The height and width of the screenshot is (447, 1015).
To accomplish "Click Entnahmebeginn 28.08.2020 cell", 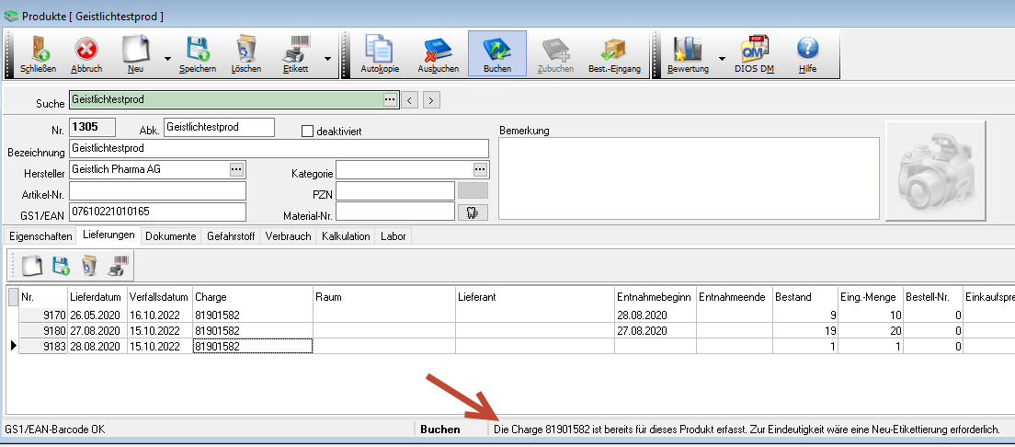I will pyautogui.click(x=656, y=315).
